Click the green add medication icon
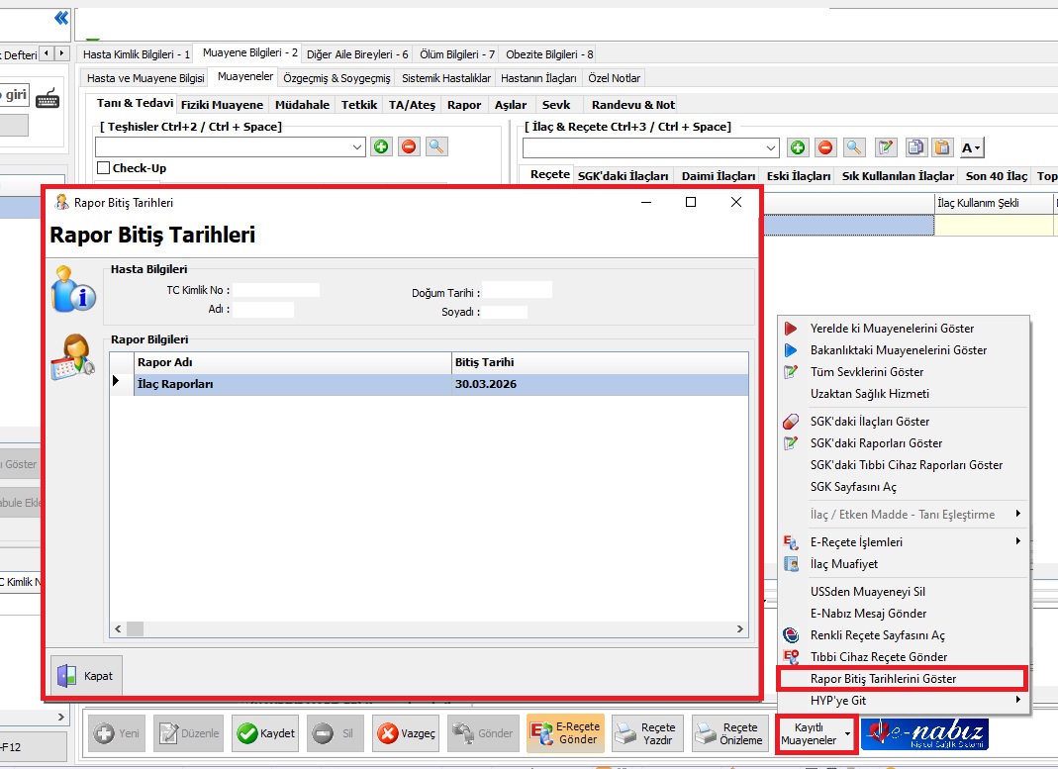Viewport: 1058px width, 769px height. (799, 148)
